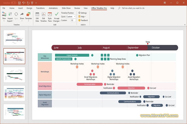
Task: Click the Save icon in title bar
Action: [x=19, y=3]
